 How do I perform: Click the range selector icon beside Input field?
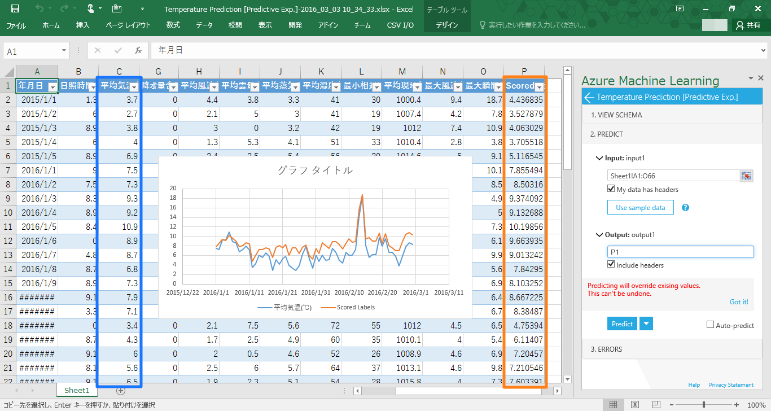[747, 176]
